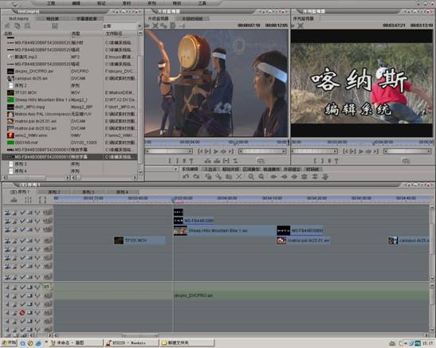
Task: Set mark-in bracket in the source monitor
Action: tap(170, 161)
